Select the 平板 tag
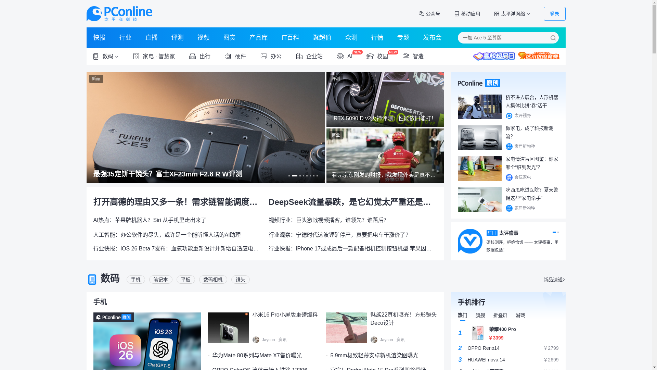The height and width of the screenshot is (370, 657). tap(185, 280)
